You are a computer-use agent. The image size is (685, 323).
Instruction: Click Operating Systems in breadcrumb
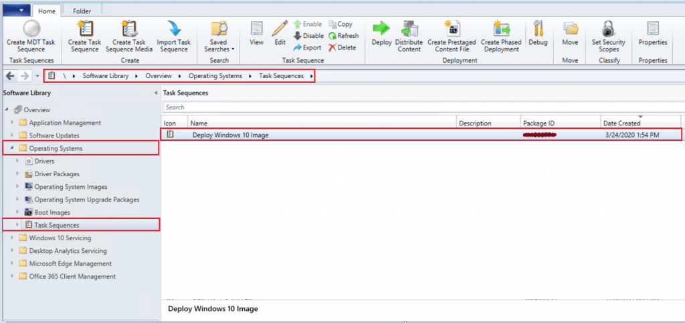(x=215, y=76)
